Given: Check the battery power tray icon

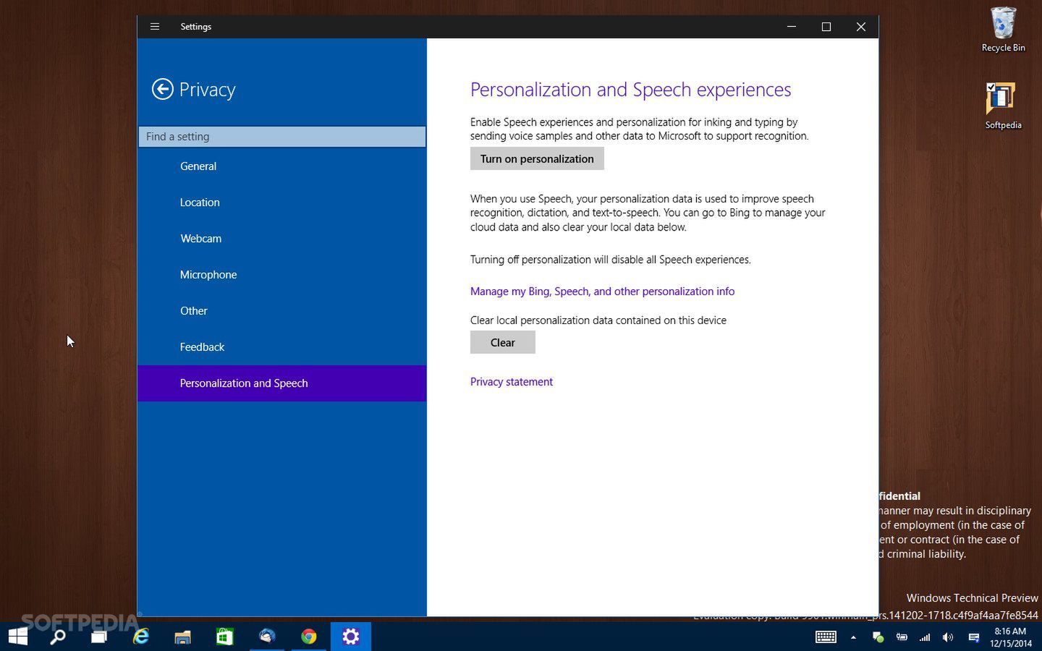Looking at the screenshot, I should pyautogui.click(x=902, y=637).
